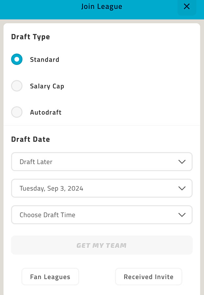204x295 pixels.
Task: Click the chevron arrow on Draft Later
Action: (182, 162)
